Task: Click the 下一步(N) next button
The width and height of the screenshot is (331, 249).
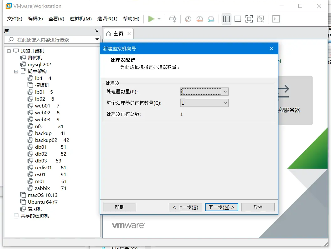Action: 222,207
